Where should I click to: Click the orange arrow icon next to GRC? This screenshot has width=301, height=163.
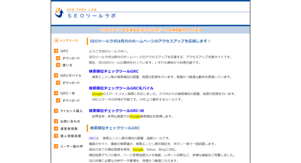pyautogui.click(x=56, y=51)
